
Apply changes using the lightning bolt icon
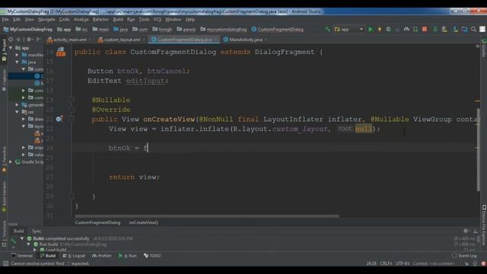pyautogui.click(x=380, y=29)
